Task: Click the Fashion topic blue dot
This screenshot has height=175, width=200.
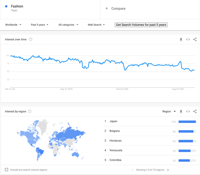Action: [x=6, y=6]
